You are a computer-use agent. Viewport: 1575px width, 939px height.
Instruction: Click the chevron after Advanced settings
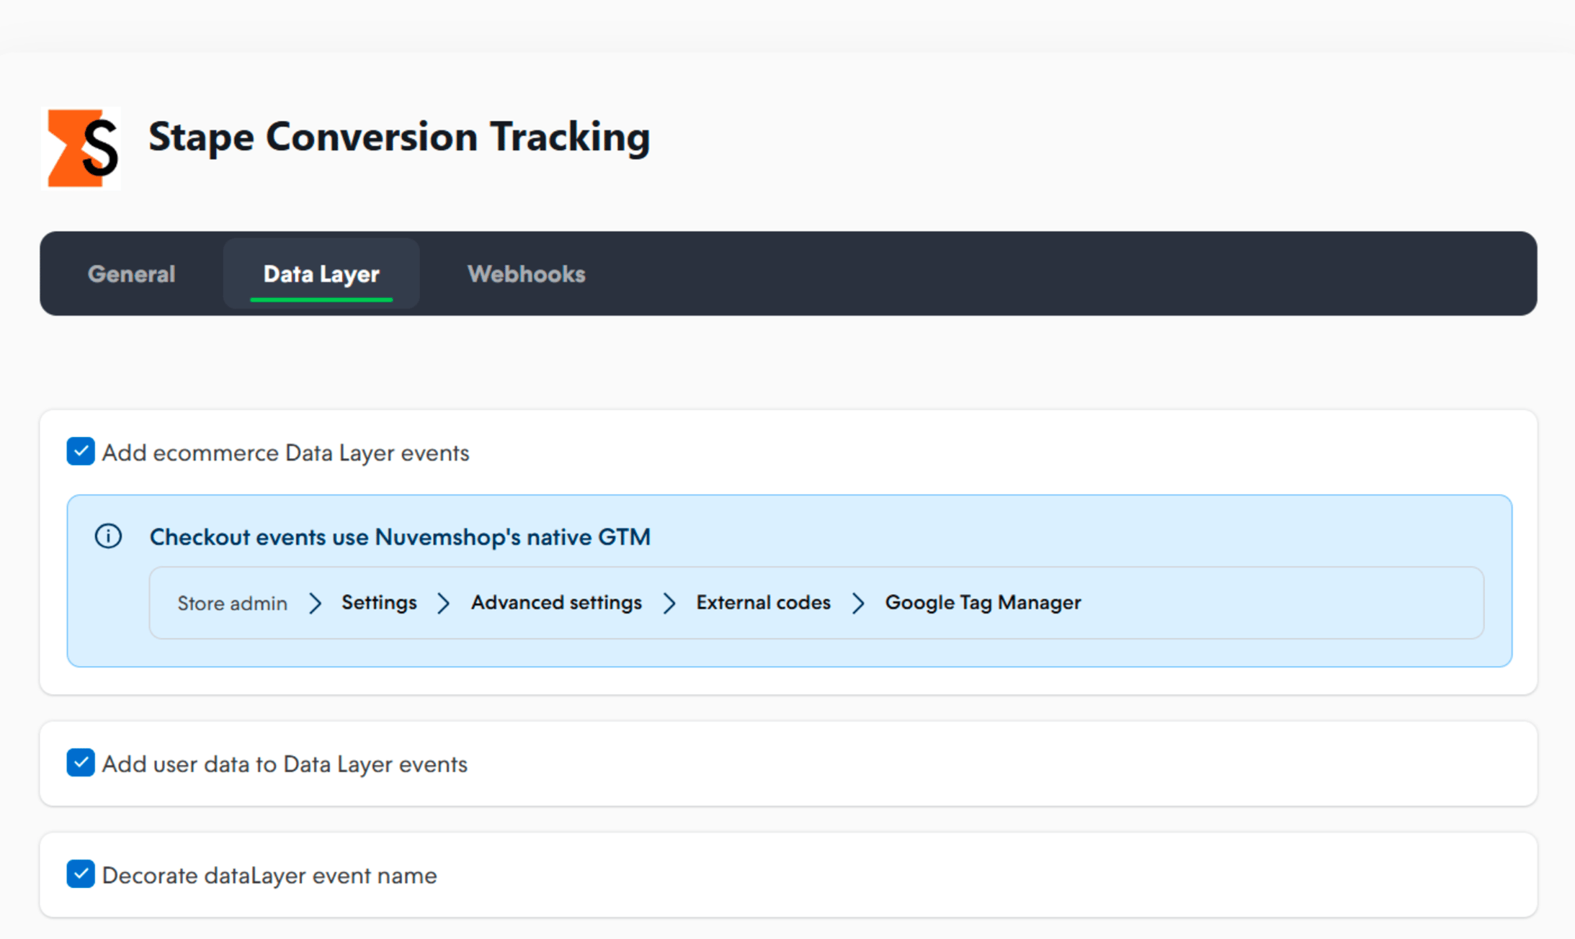(669, 603)
